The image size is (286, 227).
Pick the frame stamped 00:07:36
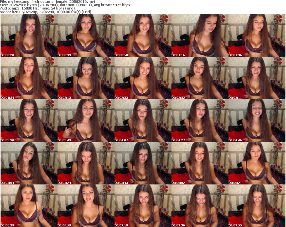200,206
